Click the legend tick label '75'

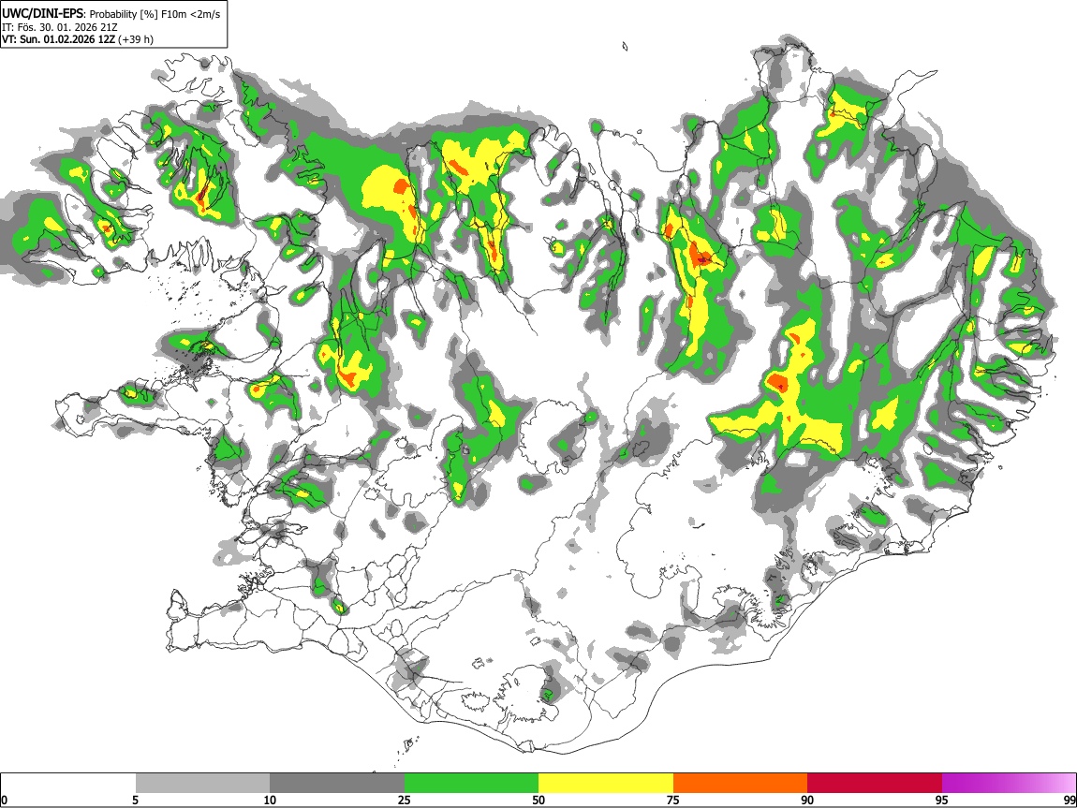tap(673, 800)
